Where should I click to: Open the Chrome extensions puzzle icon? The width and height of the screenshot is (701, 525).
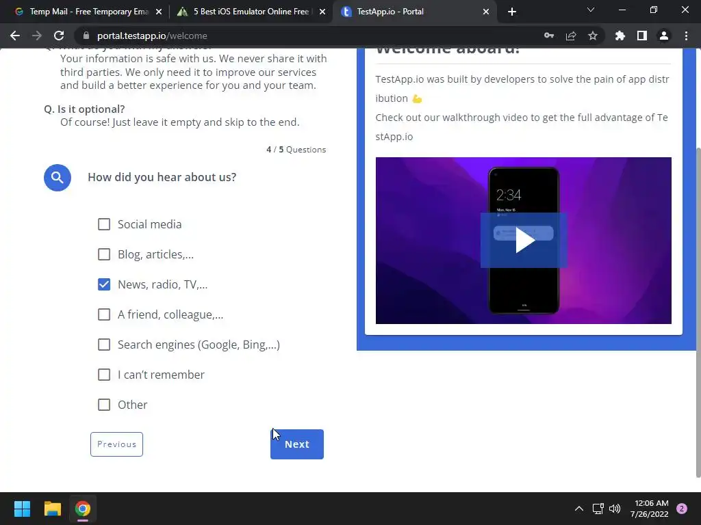pyautogui.click(x=620, y=36)
